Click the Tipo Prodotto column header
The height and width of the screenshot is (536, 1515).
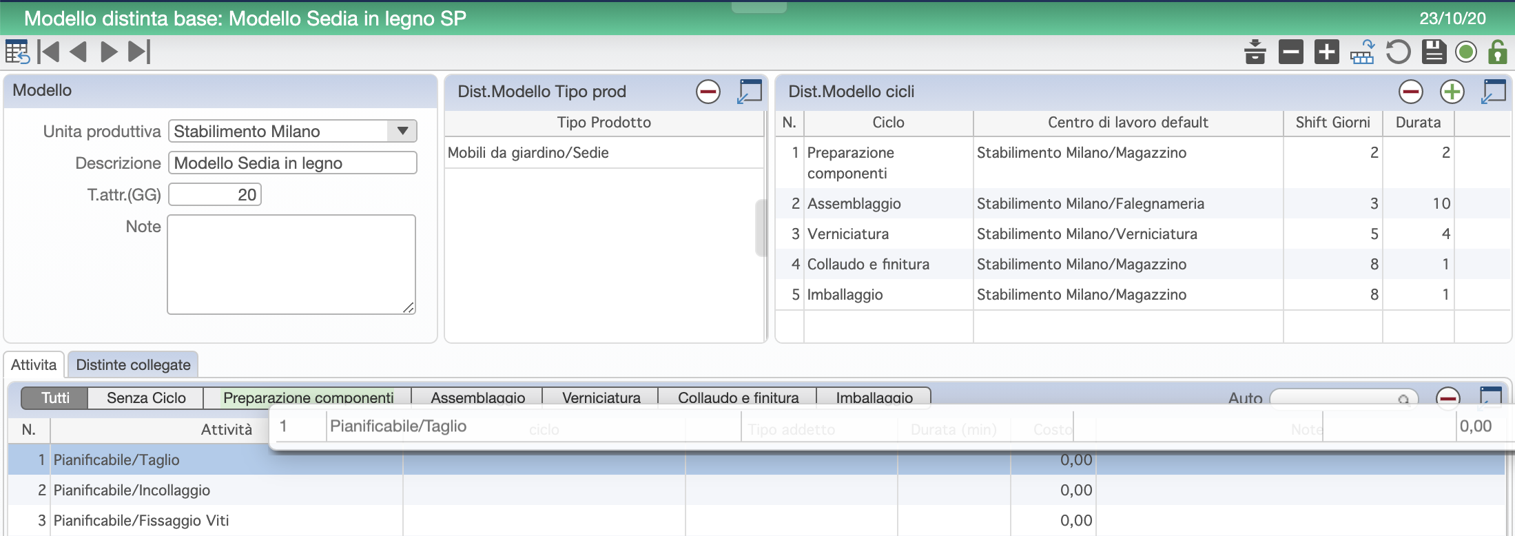tap(604, 123)
